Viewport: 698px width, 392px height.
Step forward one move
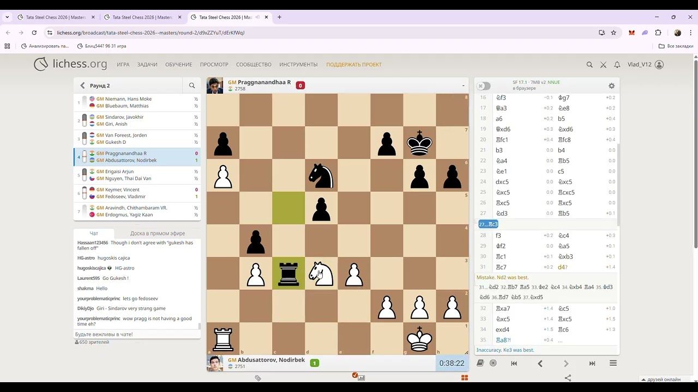(566, 363)
